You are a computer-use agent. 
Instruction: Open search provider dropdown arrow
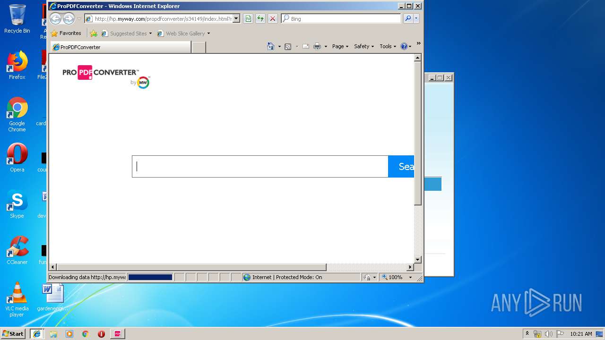416,19
